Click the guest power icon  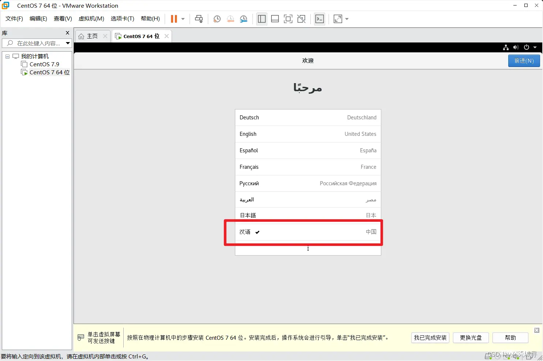(527, 47)
